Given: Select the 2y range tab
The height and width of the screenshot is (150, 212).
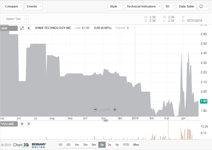Looking at the screenshot, I should (109, 145).
